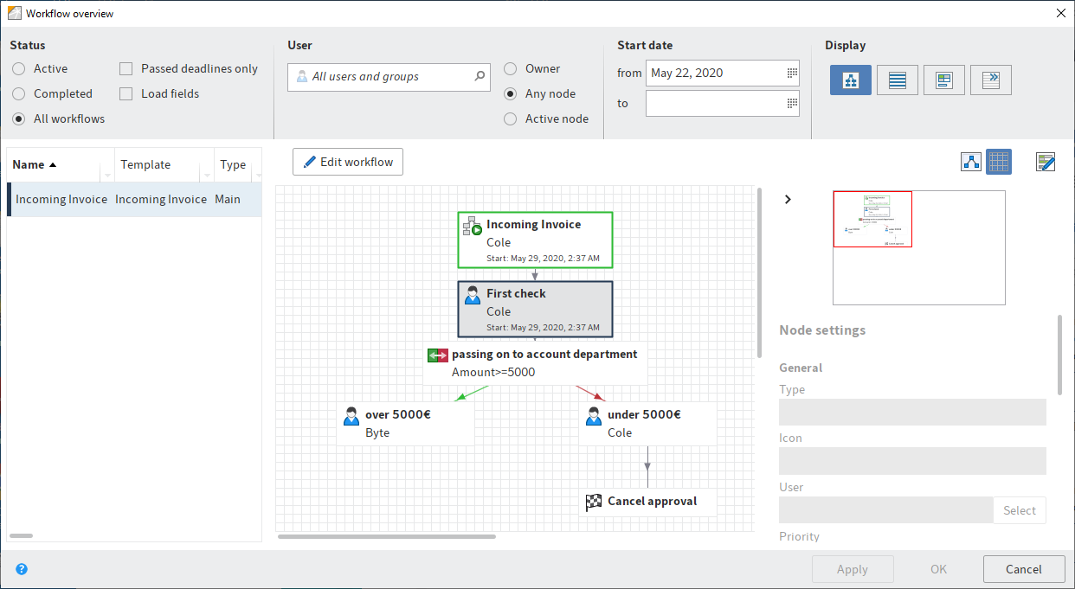Click the under 5000€ person icon

click(x=593, y=416)
